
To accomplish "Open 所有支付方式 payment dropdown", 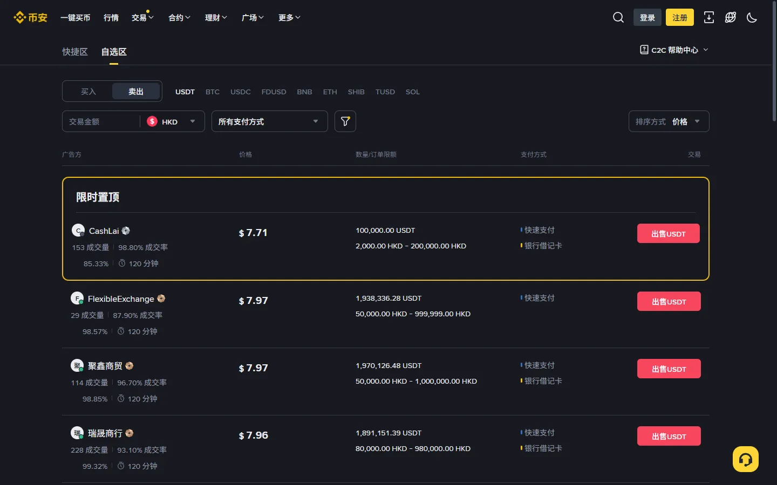I will click(270, 121).
